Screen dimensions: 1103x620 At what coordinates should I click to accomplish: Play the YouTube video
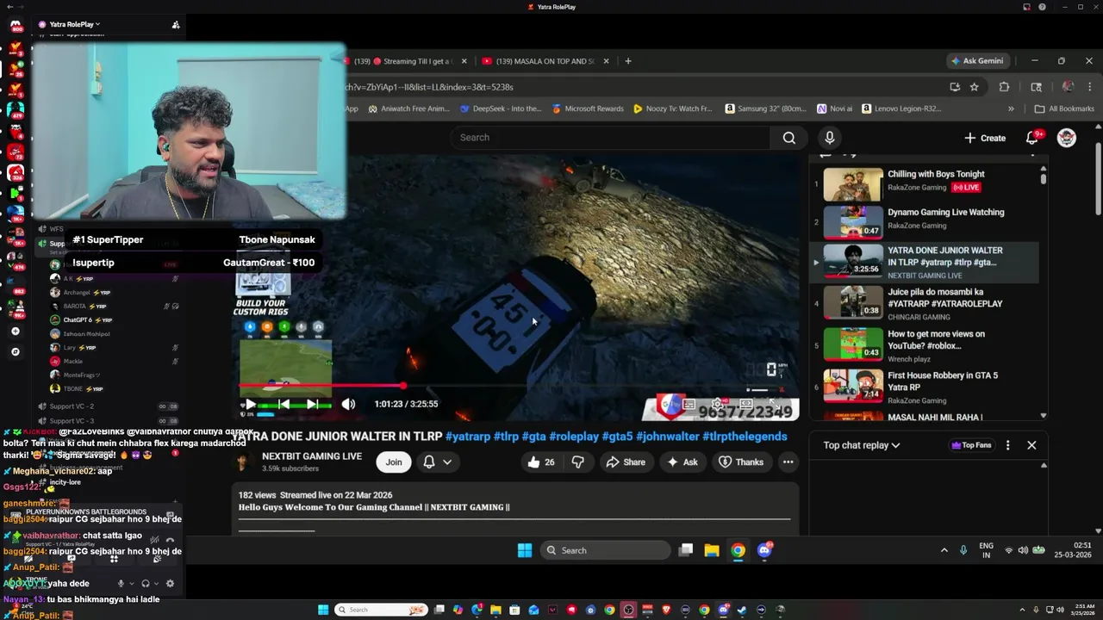[250, 404]
